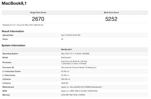Select the Processor ID label

pos(8,67)
